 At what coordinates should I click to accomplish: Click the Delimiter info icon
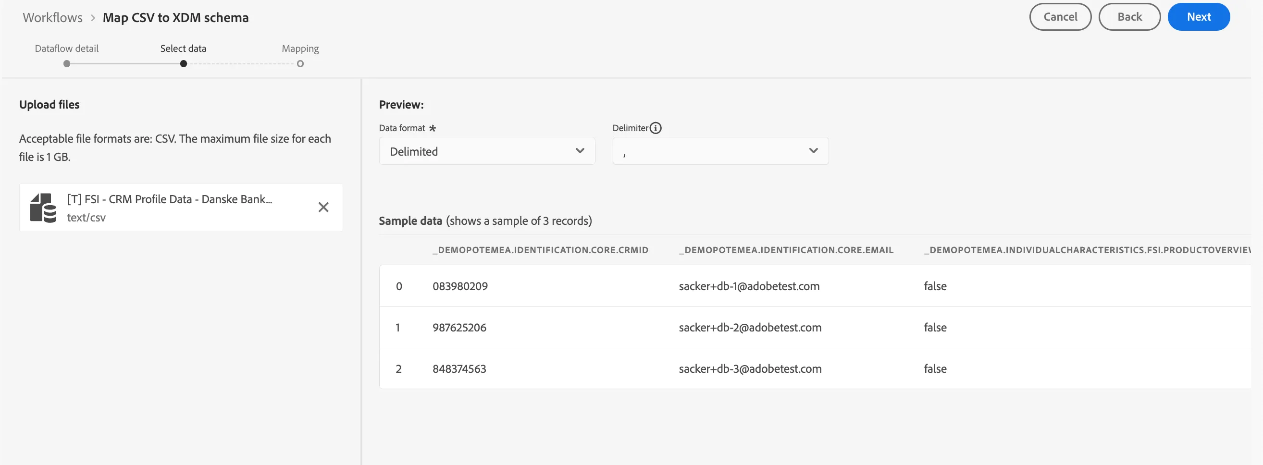(x=656, y=128)
